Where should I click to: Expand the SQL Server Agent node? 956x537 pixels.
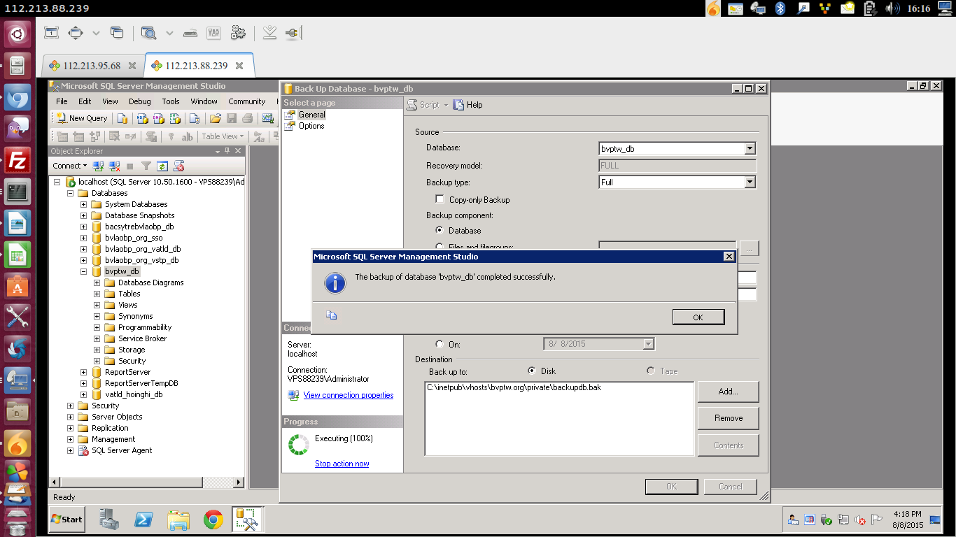(x=71, y=450)
